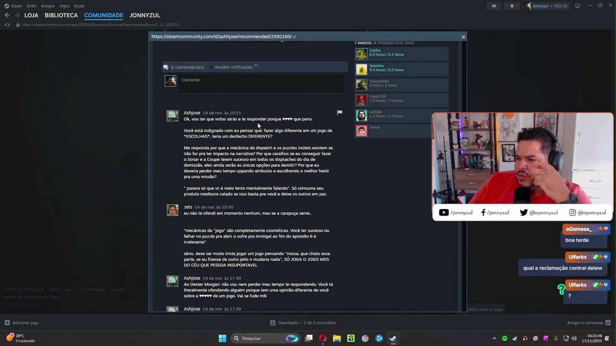
Task: Open Zanfas friend avatar
Action: (361, 54)
